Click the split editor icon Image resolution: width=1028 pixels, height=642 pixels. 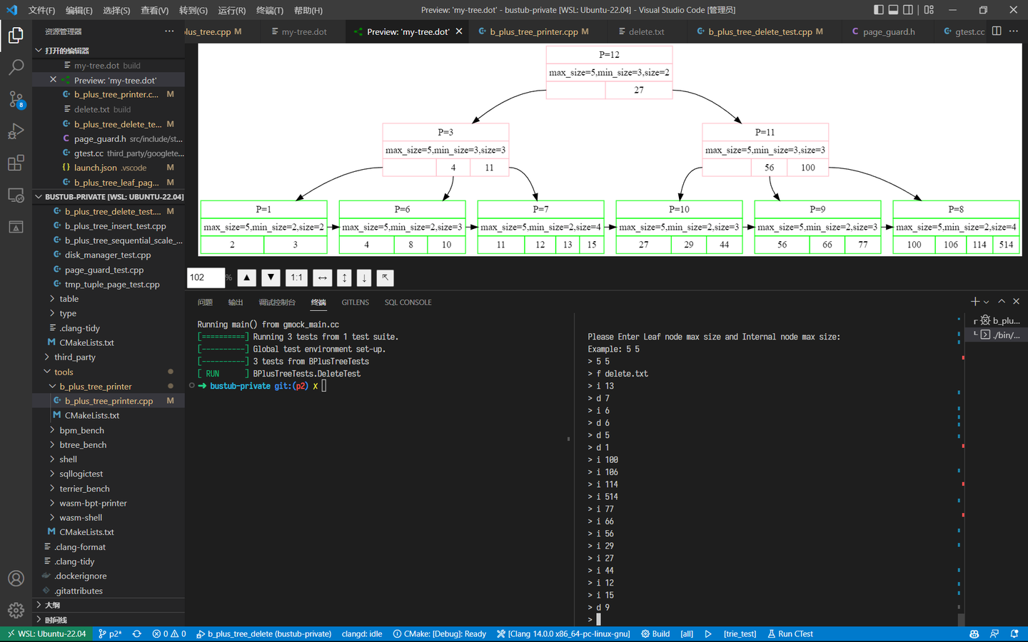pos(997,31)
